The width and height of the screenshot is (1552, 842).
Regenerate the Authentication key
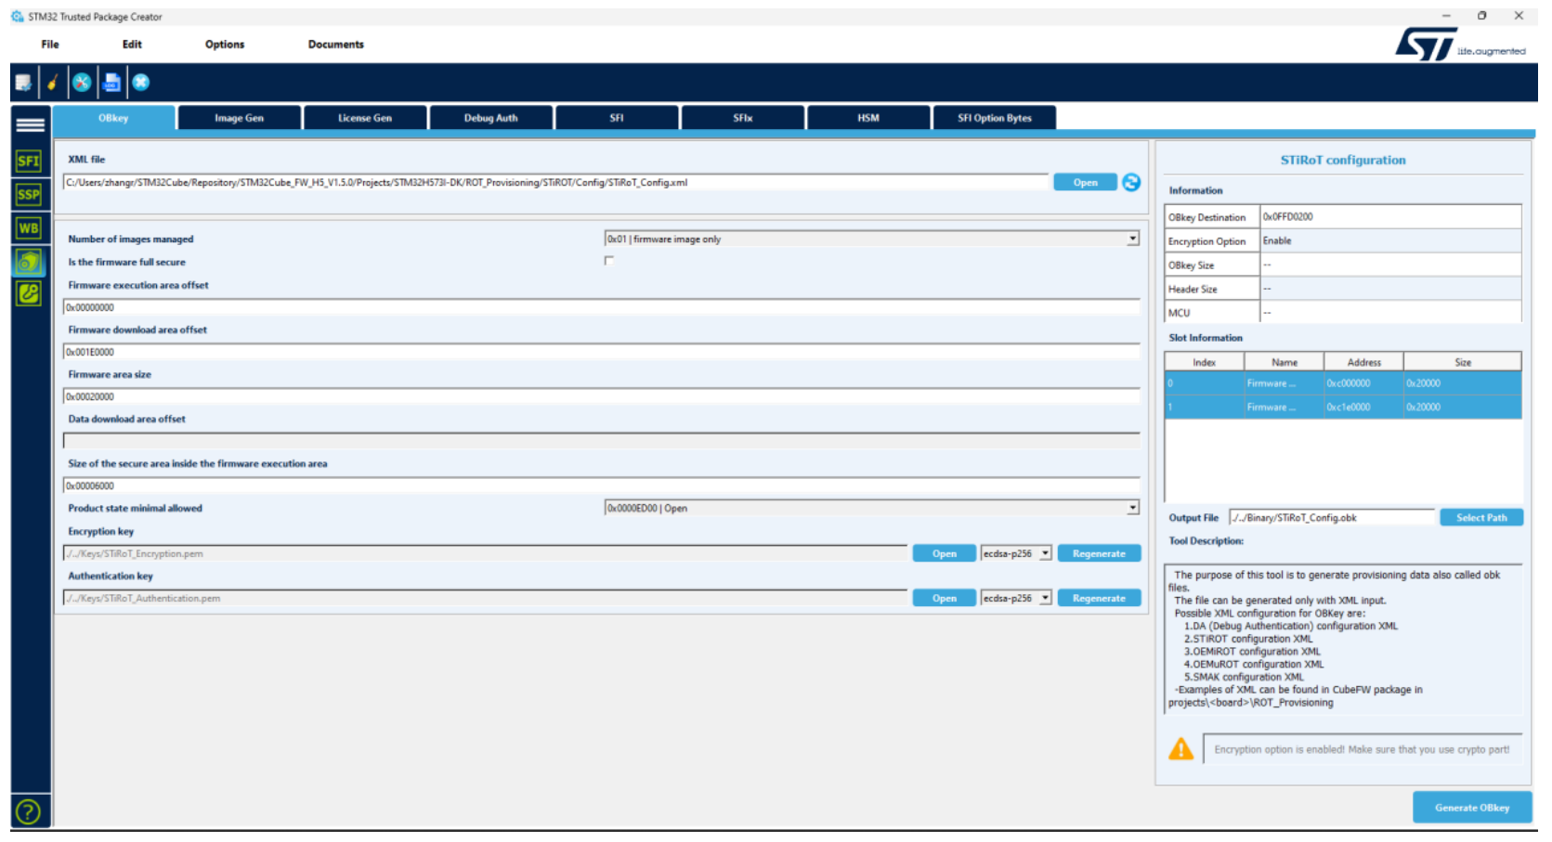pos(1099,598)
